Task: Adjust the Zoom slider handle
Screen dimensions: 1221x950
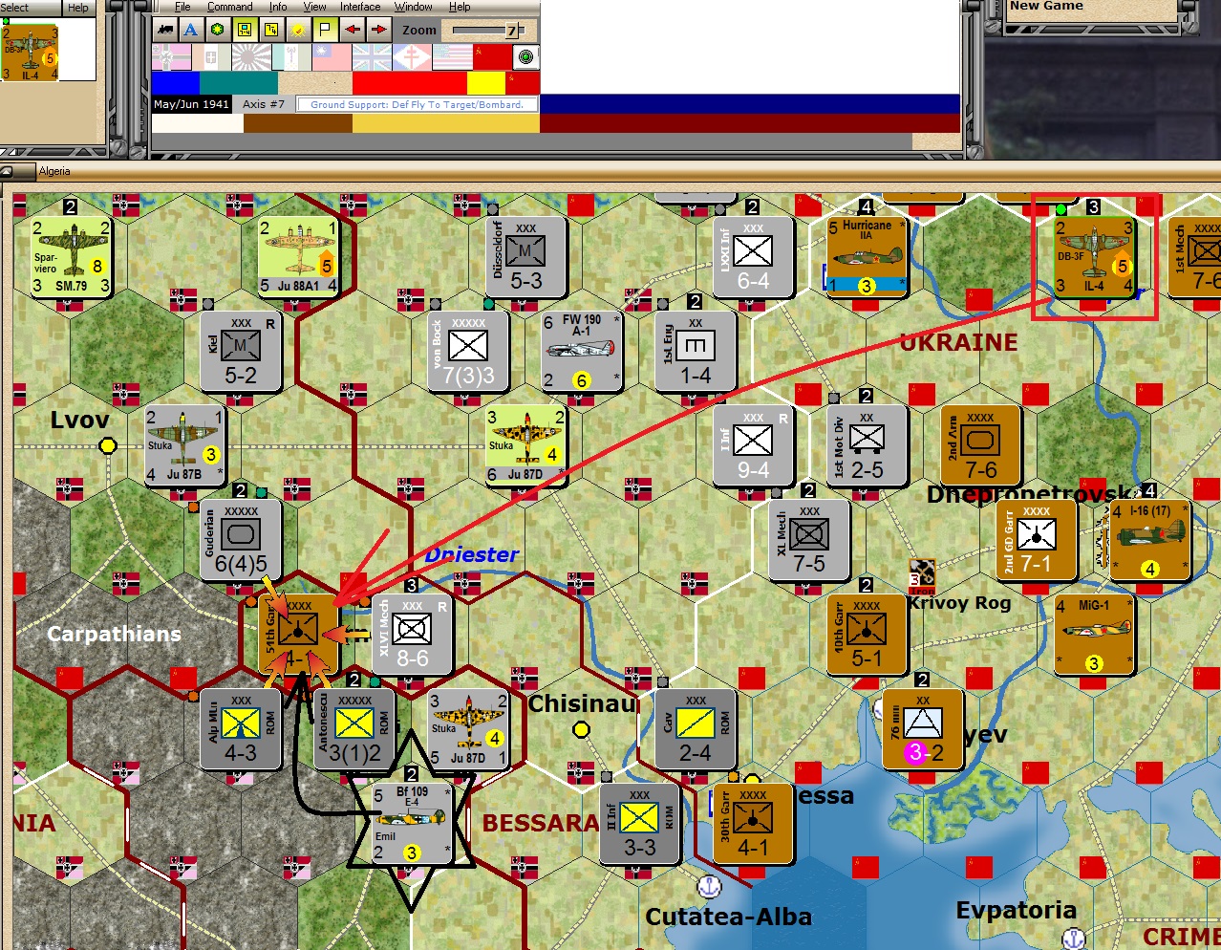Action: tap(511, 31)
